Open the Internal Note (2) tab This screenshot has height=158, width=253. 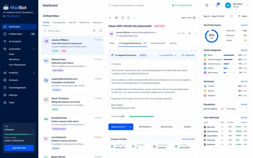(x=158, y=43)
